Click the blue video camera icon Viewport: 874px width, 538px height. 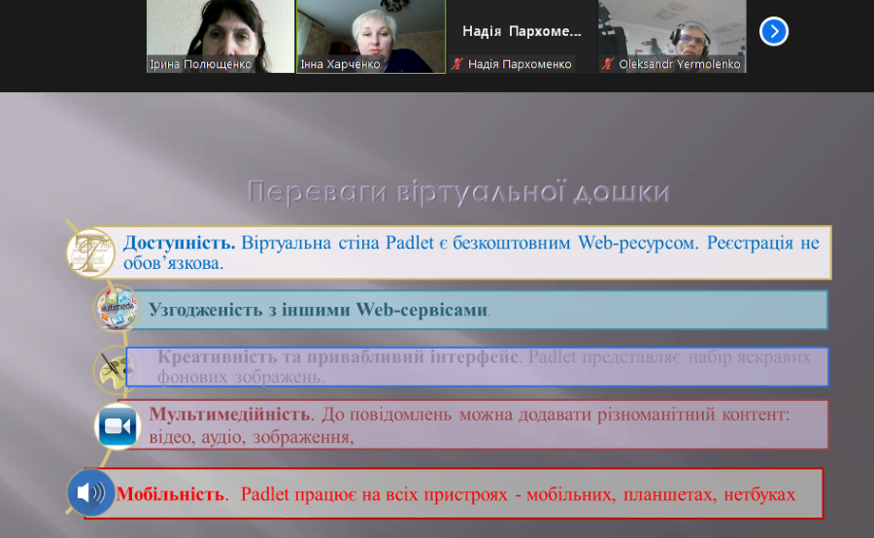pyautogui.click(x=118, y=426)
